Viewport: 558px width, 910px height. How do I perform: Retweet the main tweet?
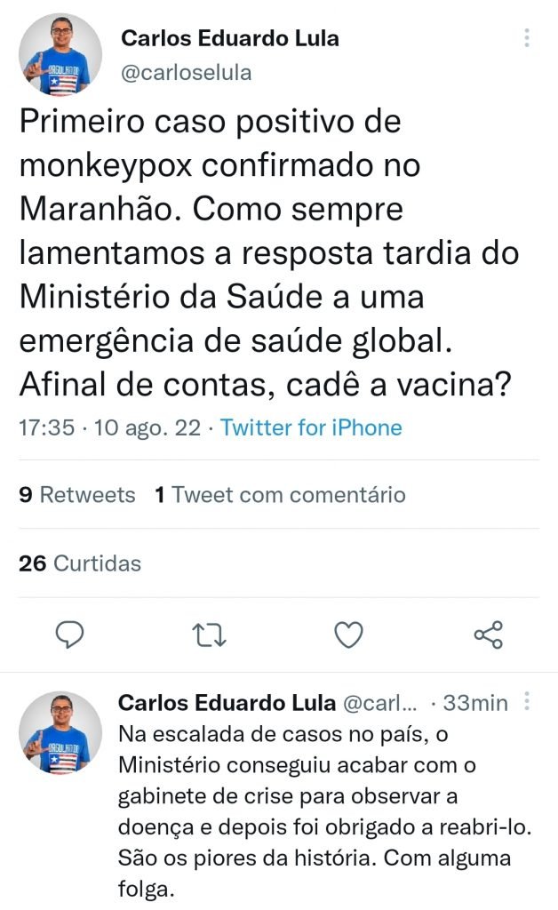211,634
